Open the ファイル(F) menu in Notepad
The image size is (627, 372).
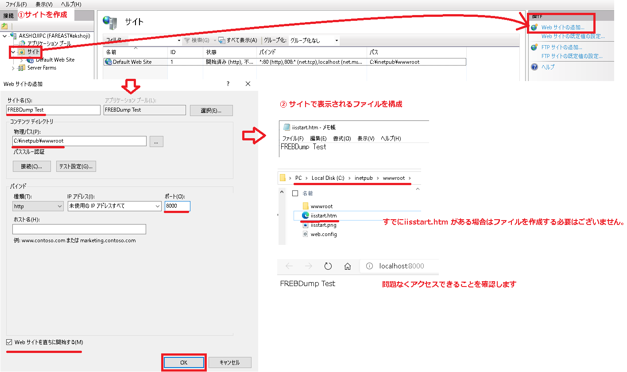293,139
